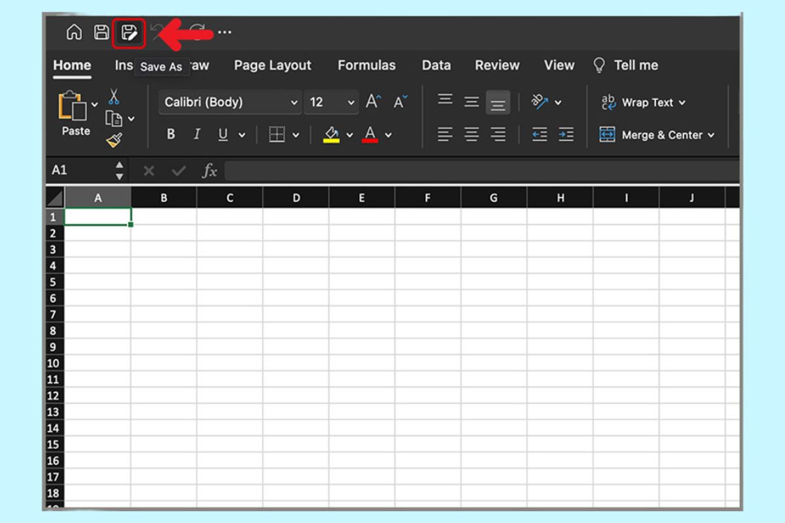Insert a function with the fx icon
Viewport: 785px width, 523px height.
tap(209, 171)
